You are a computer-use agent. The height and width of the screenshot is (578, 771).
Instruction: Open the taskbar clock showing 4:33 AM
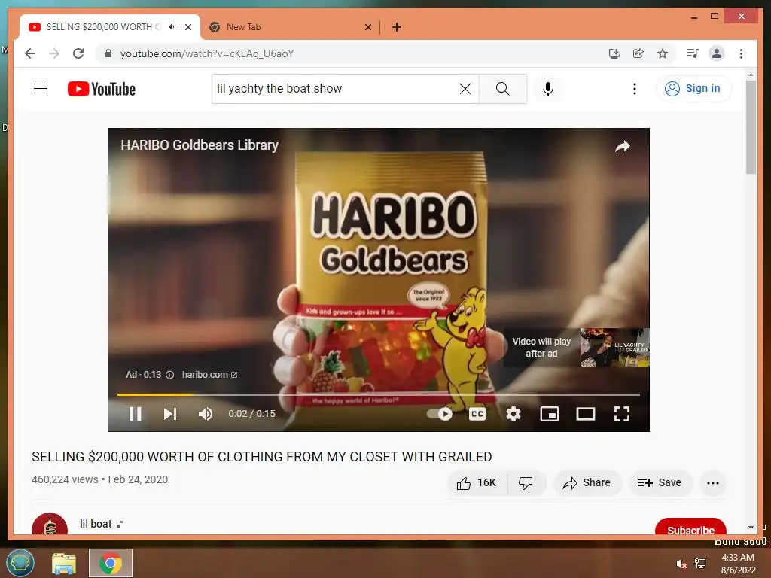click(738, 564)
